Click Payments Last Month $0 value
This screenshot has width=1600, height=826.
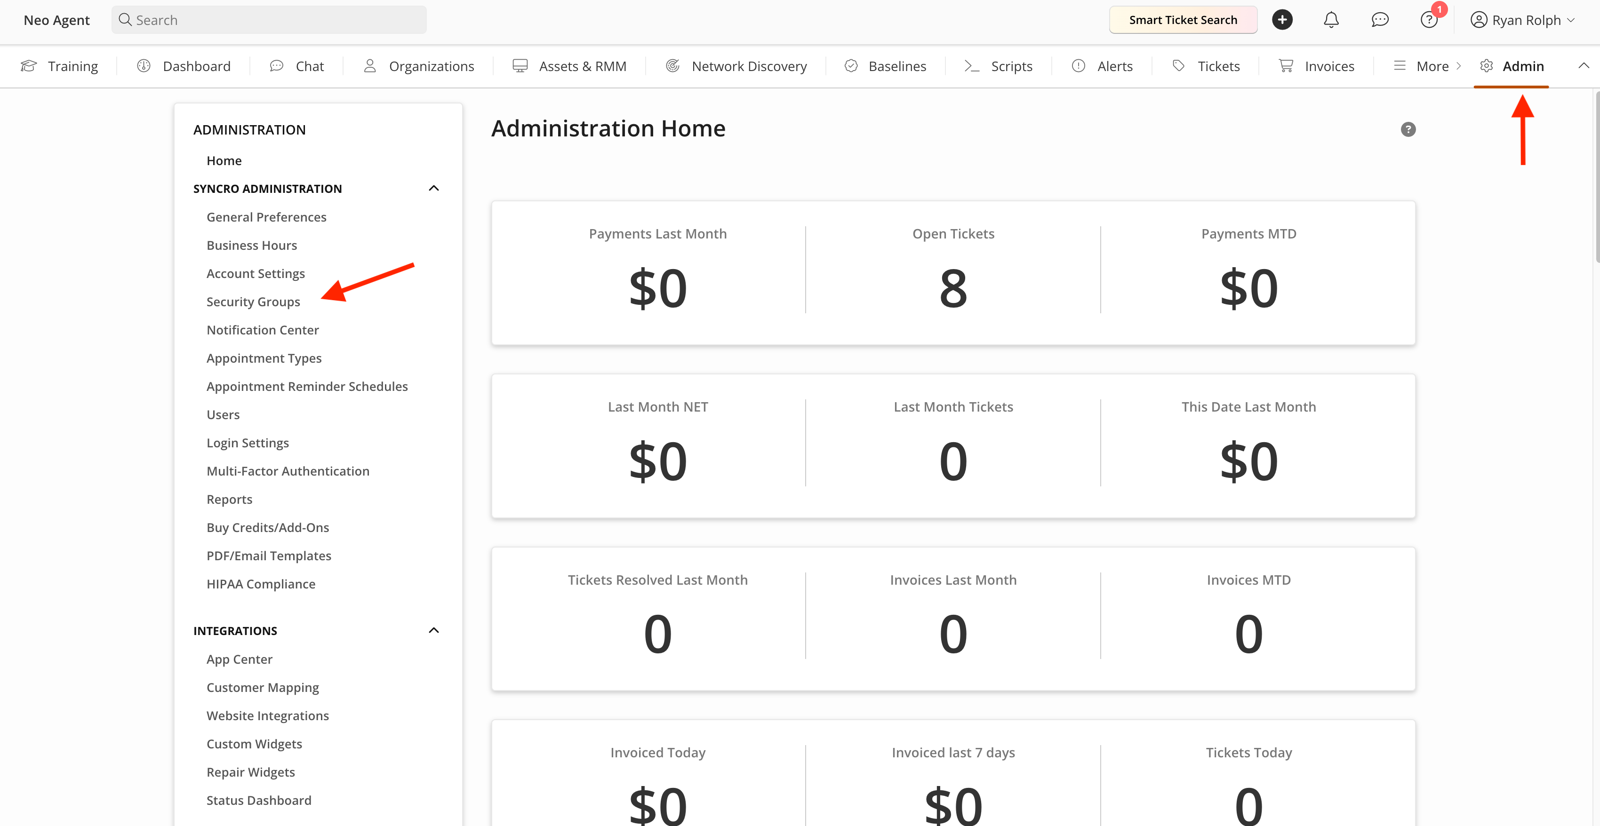tap(658, 288)
